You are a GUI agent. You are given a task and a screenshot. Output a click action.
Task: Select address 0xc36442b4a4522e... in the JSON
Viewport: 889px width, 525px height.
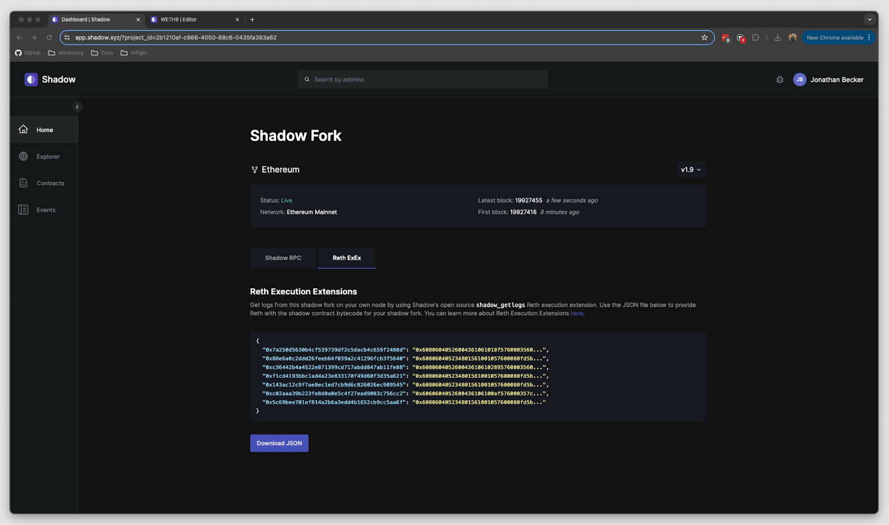click(334, 367)
